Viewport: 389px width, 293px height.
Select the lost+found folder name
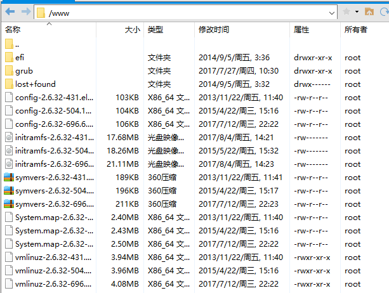pos(36,84)
